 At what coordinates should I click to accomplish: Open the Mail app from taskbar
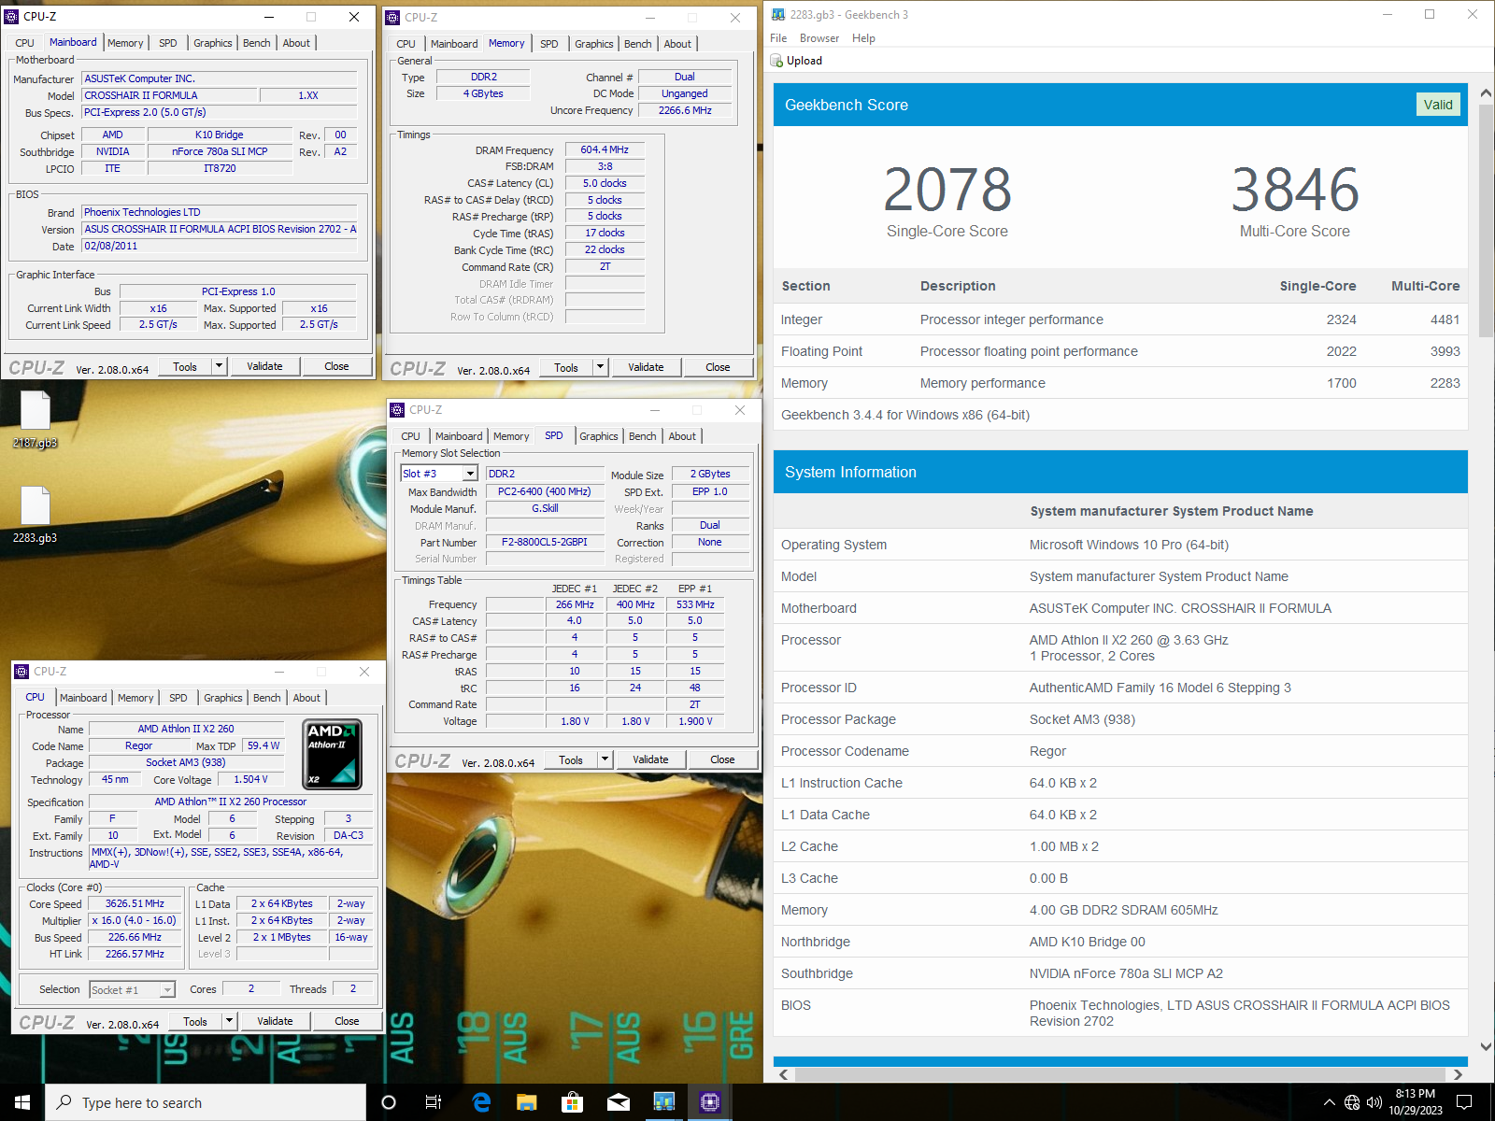click(x=618, y=1102)
